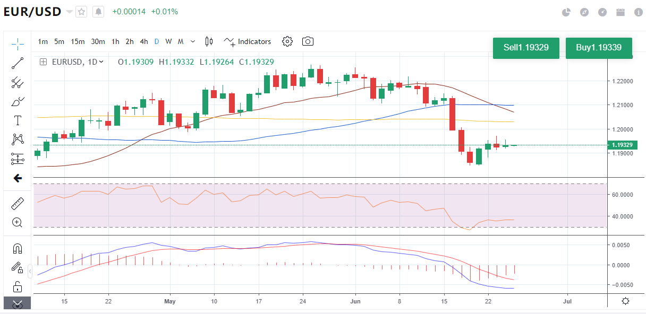Switch to the 4h timeframe
Viewport: 646px width, 314px height.
coord(144,41)
